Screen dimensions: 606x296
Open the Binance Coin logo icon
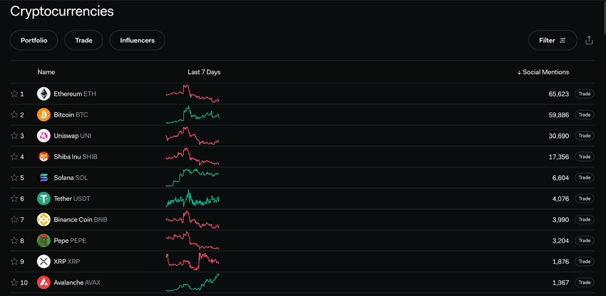43,219
